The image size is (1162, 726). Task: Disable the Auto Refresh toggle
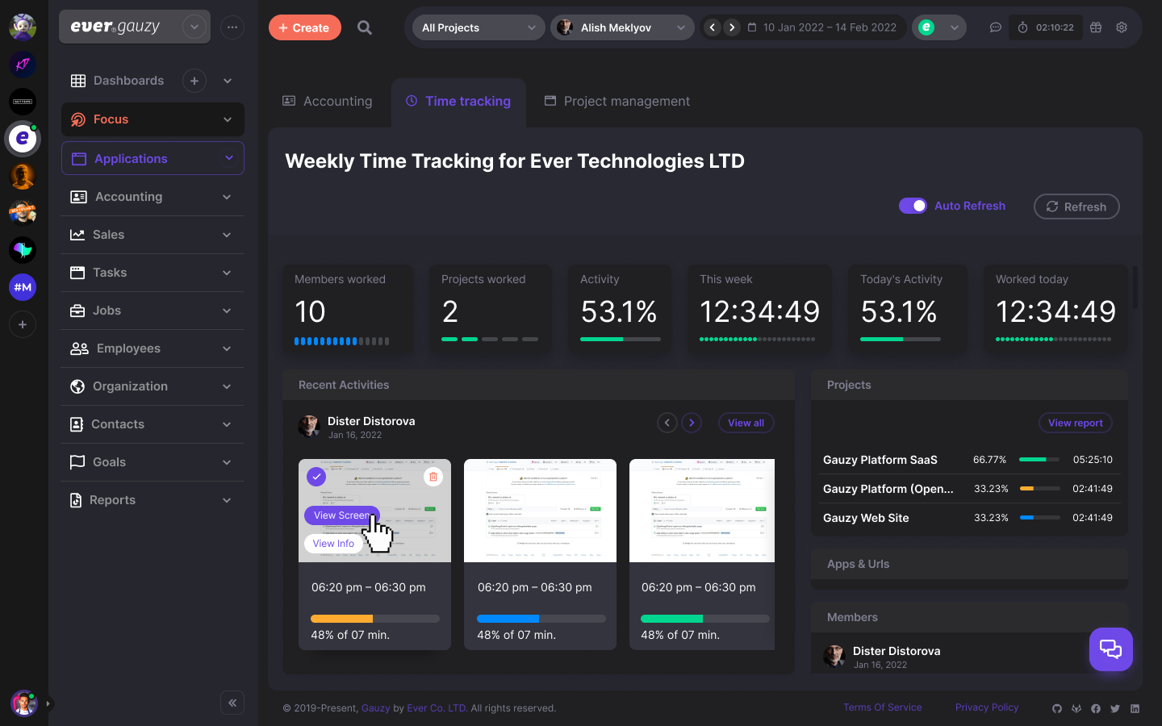click(x=913, y=206)
